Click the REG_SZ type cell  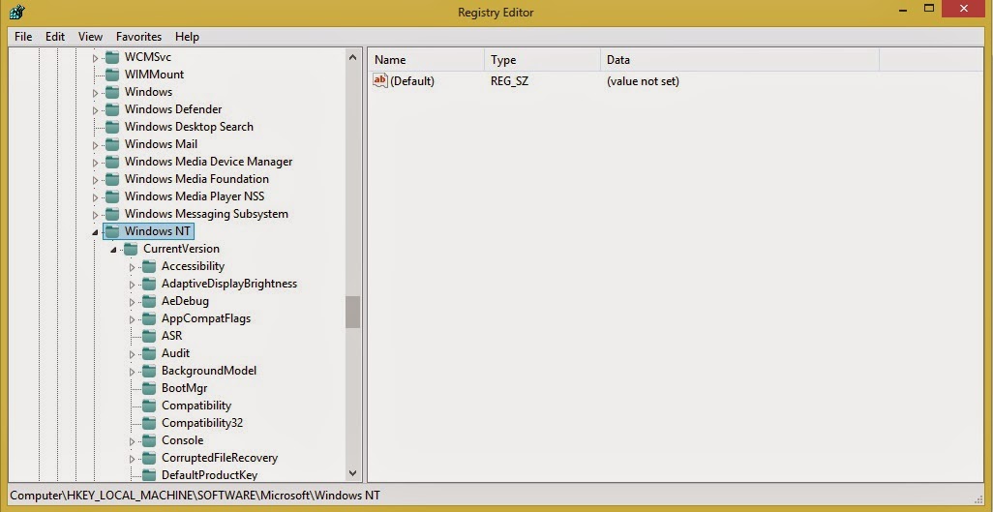[x=509, y=81]
